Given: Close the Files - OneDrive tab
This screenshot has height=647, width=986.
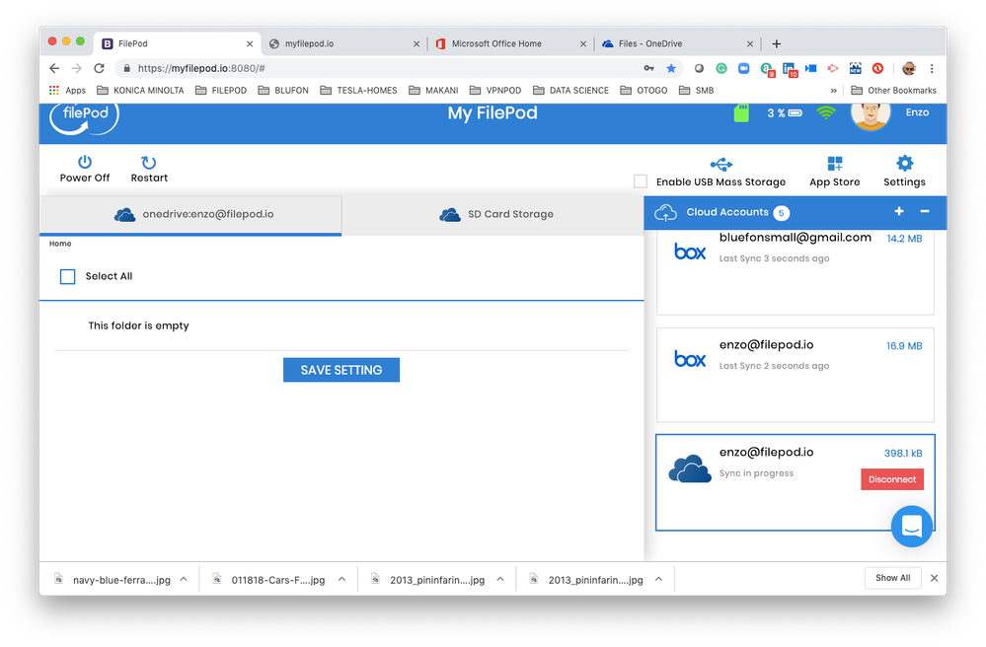Looking at the screenshot, I should (x=749, y=44).
